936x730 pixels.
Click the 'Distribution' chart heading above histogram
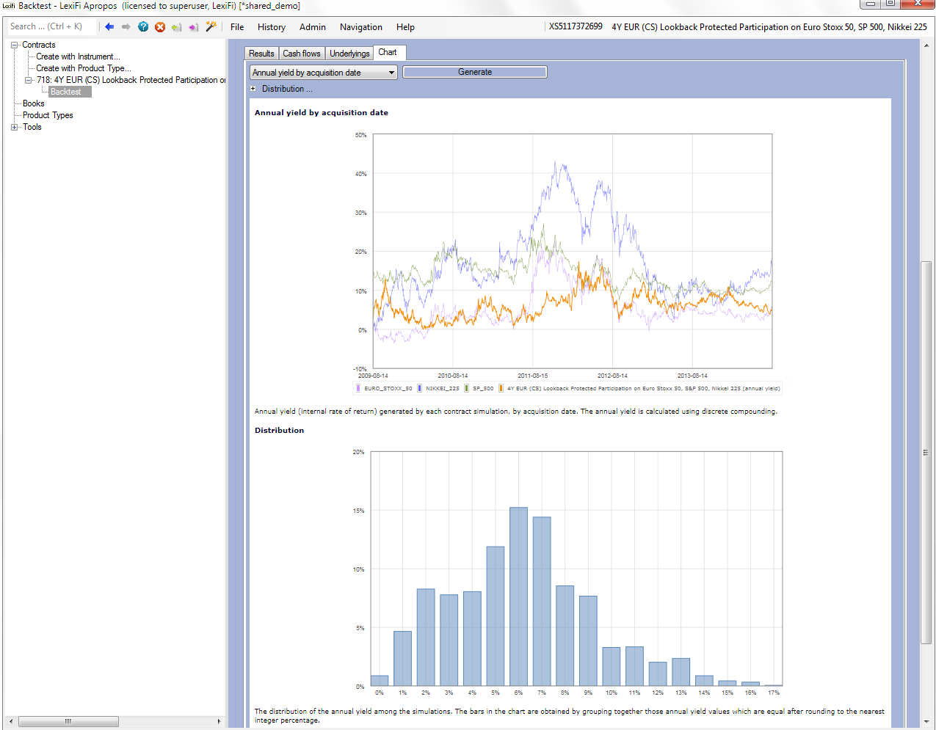(x=279, y=431)
